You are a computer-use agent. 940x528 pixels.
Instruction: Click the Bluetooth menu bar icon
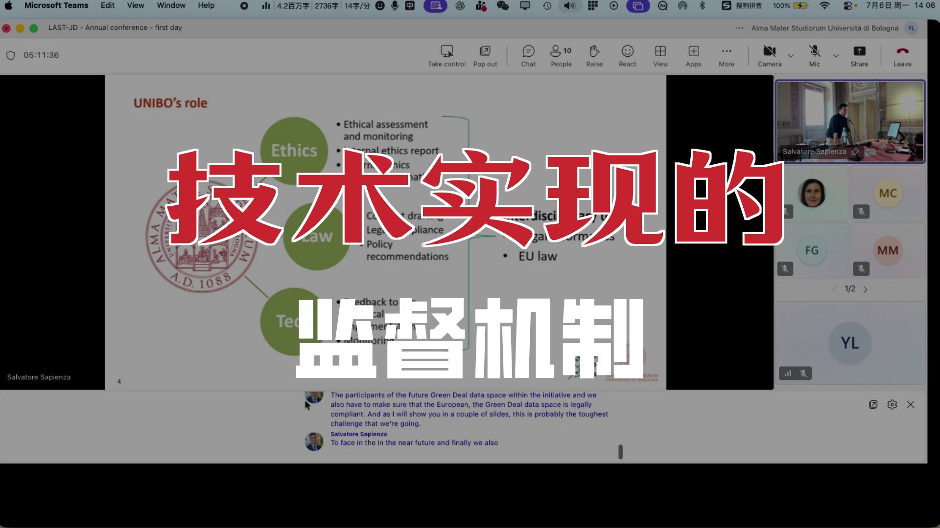702,6
